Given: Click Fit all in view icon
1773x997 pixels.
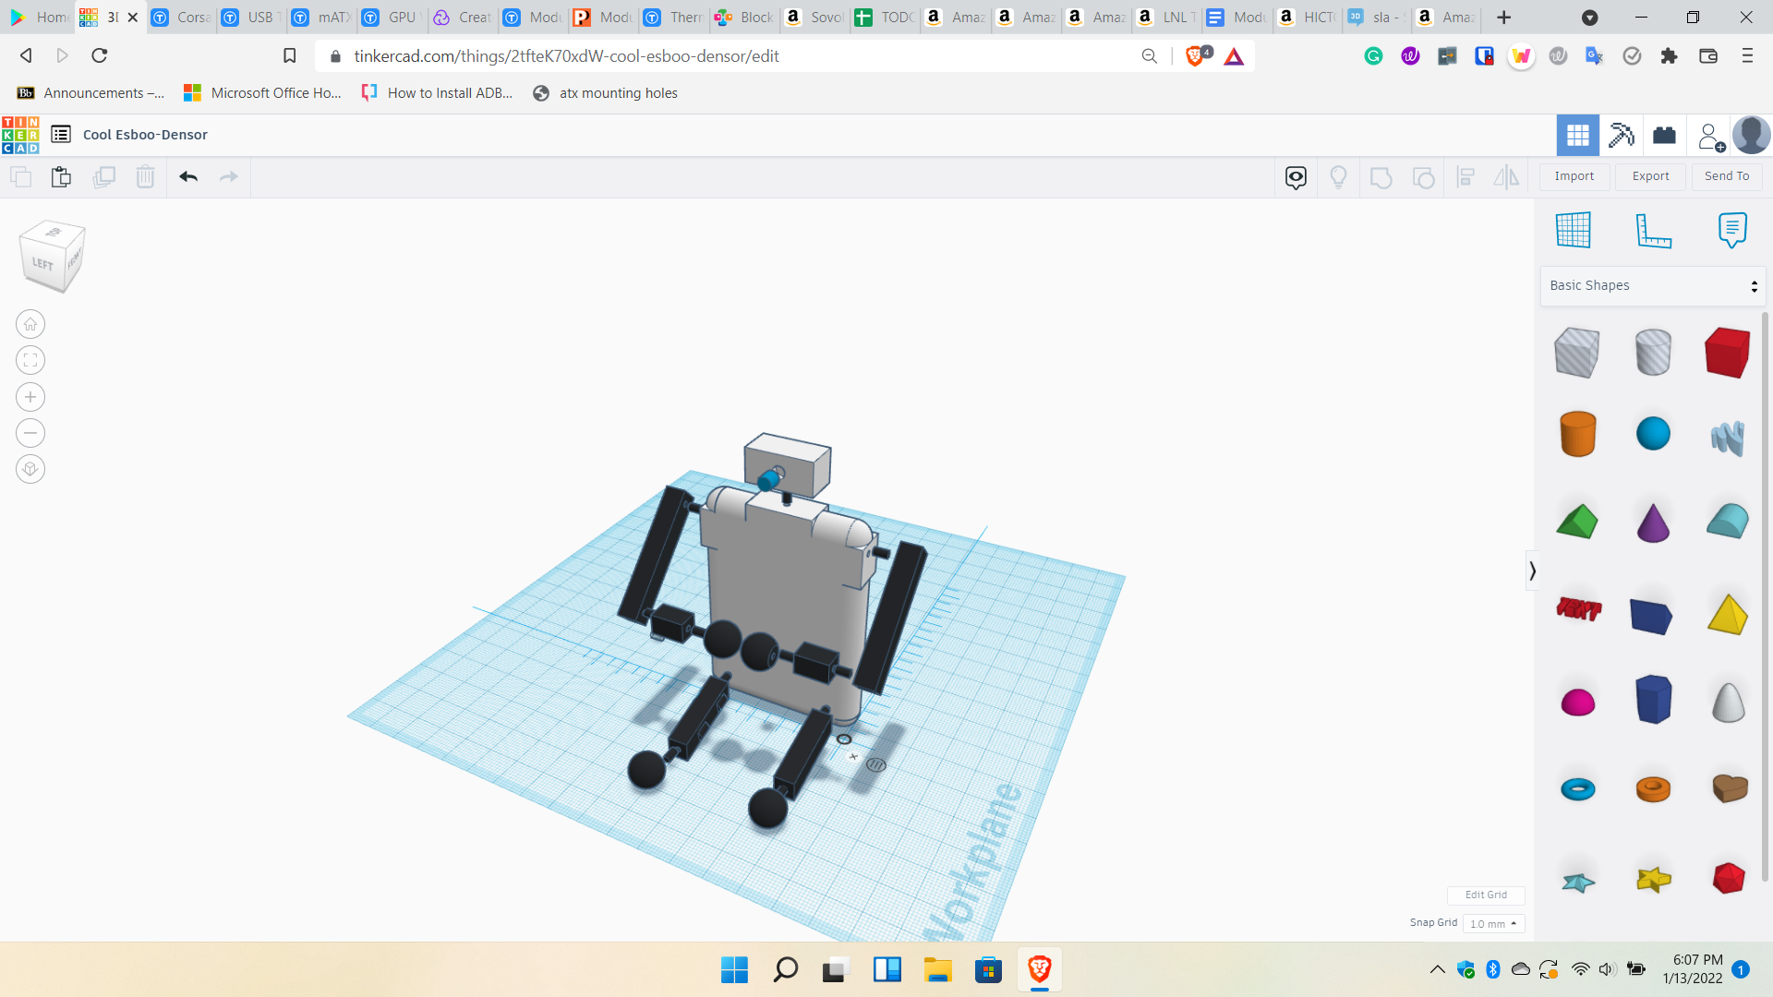Looking at the screenshot, I should coord(30,361).
